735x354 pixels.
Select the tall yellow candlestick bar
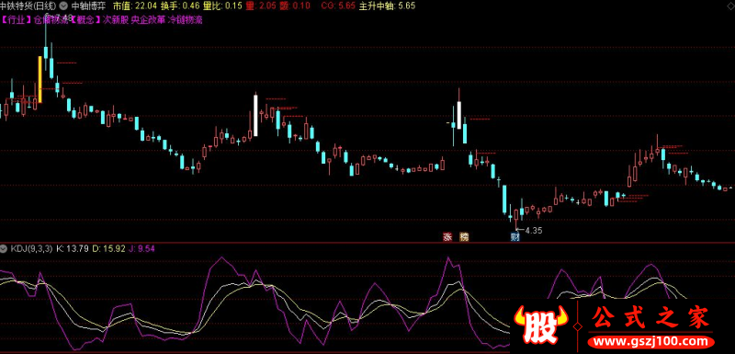click(x=40, y=79)
